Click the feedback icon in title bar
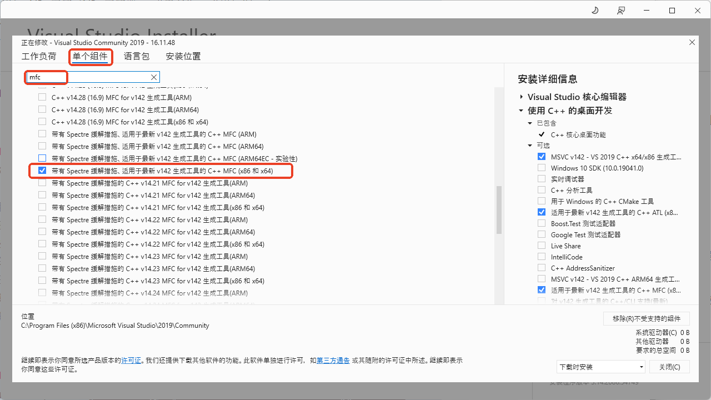 pyautogui.click(x=620, y=11)
